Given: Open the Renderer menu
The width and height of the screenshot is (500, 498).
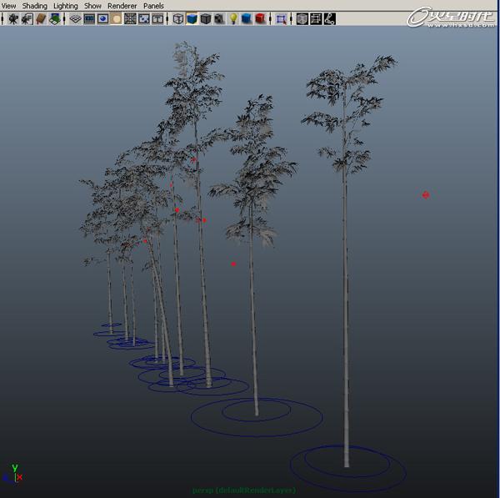Looking at the screenshot, I should coord(122,6).
